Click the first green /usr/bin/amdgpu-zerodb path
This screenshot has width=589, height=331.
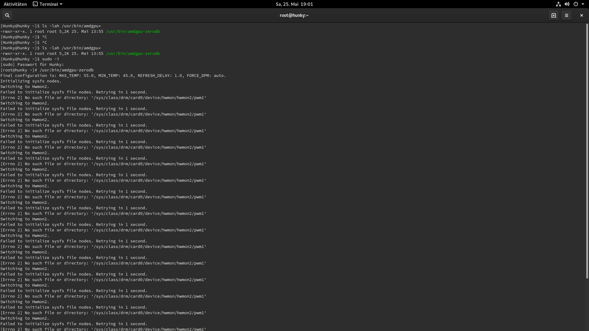[133, 32]
